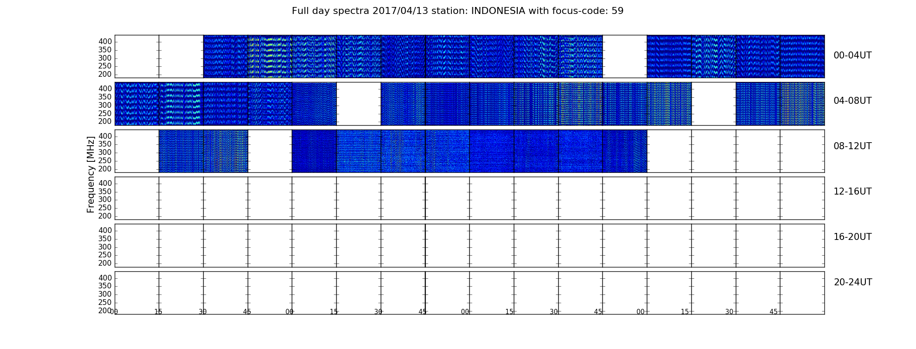
Task: Click the "350" tick in the 16-20UT row
Action: tap(105, 239)
